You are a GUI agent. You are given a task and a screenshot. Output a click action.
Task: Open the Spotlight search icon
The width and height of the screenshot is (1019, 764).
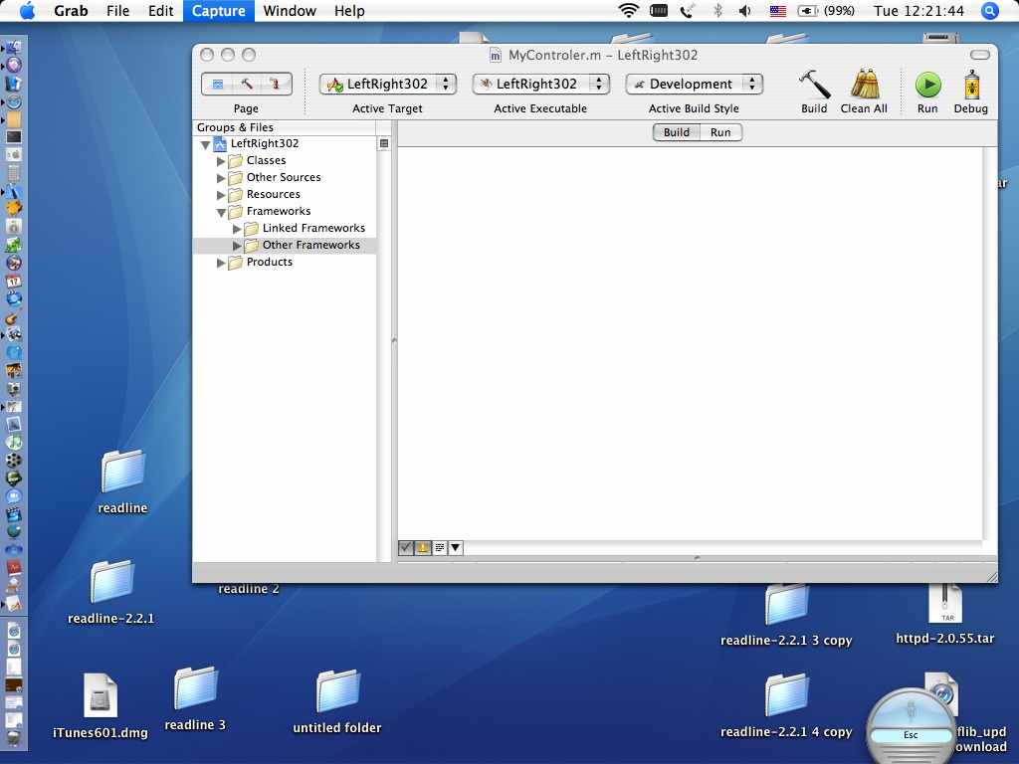click(990, 11)
